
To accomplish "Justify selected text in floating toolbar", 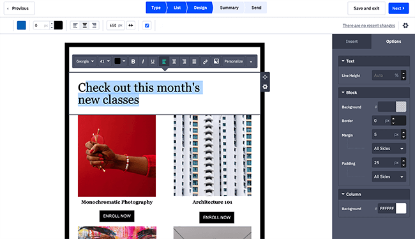I will coord(194,61).
